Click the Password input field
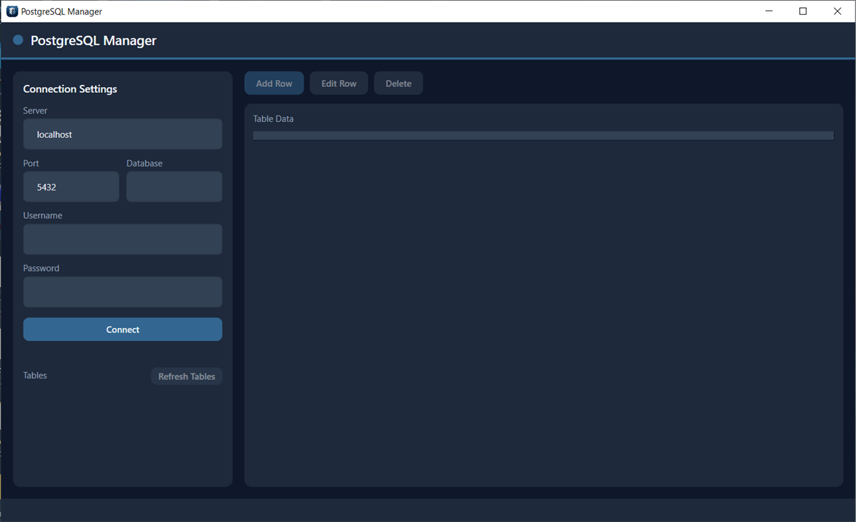The height and width of the screenshot is (522, 856). click(x=123, y=292)
